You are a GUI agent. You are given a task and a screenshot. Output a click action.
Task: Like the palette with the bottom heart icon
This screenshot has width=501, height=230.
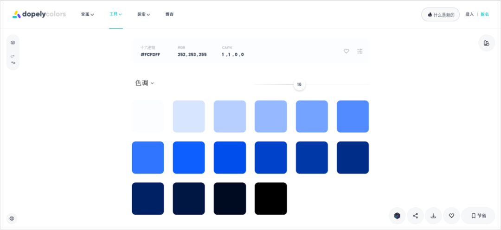point(451,216)
